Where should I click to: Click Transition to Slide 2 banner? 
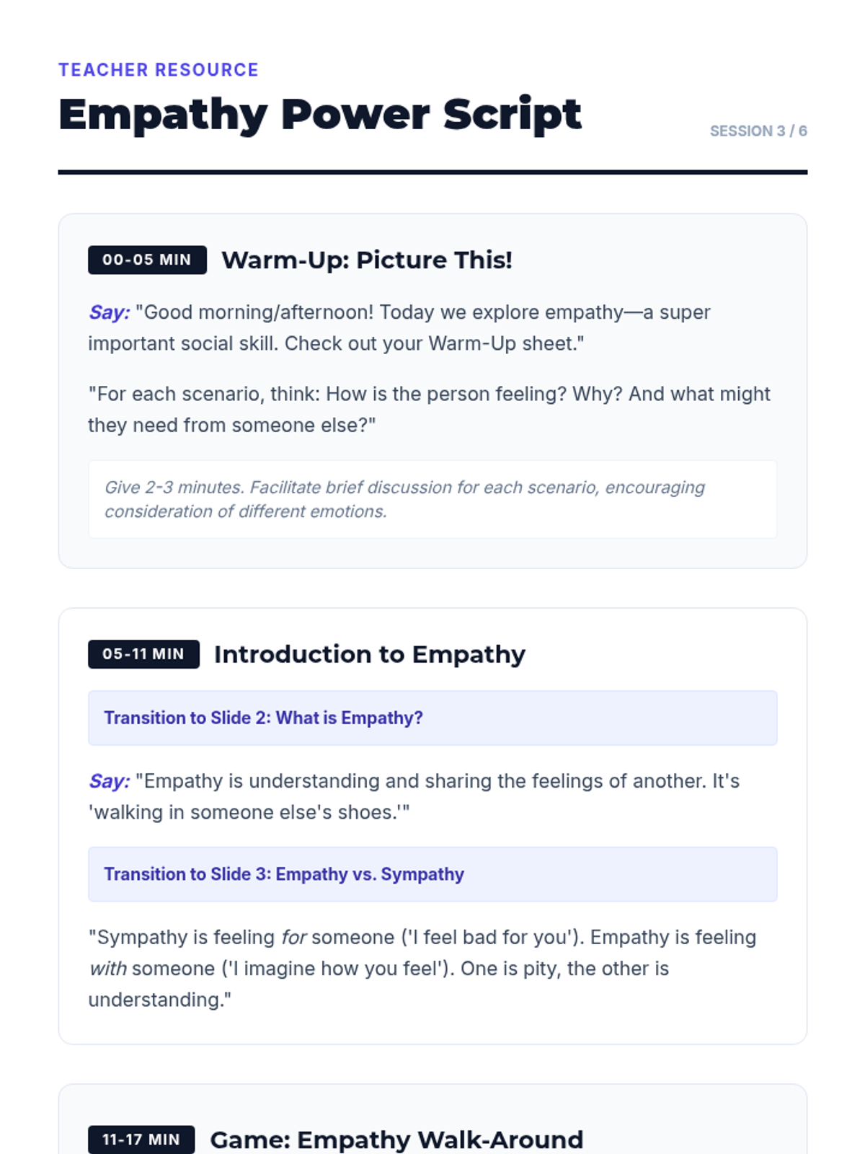click(x=432, y=718)
